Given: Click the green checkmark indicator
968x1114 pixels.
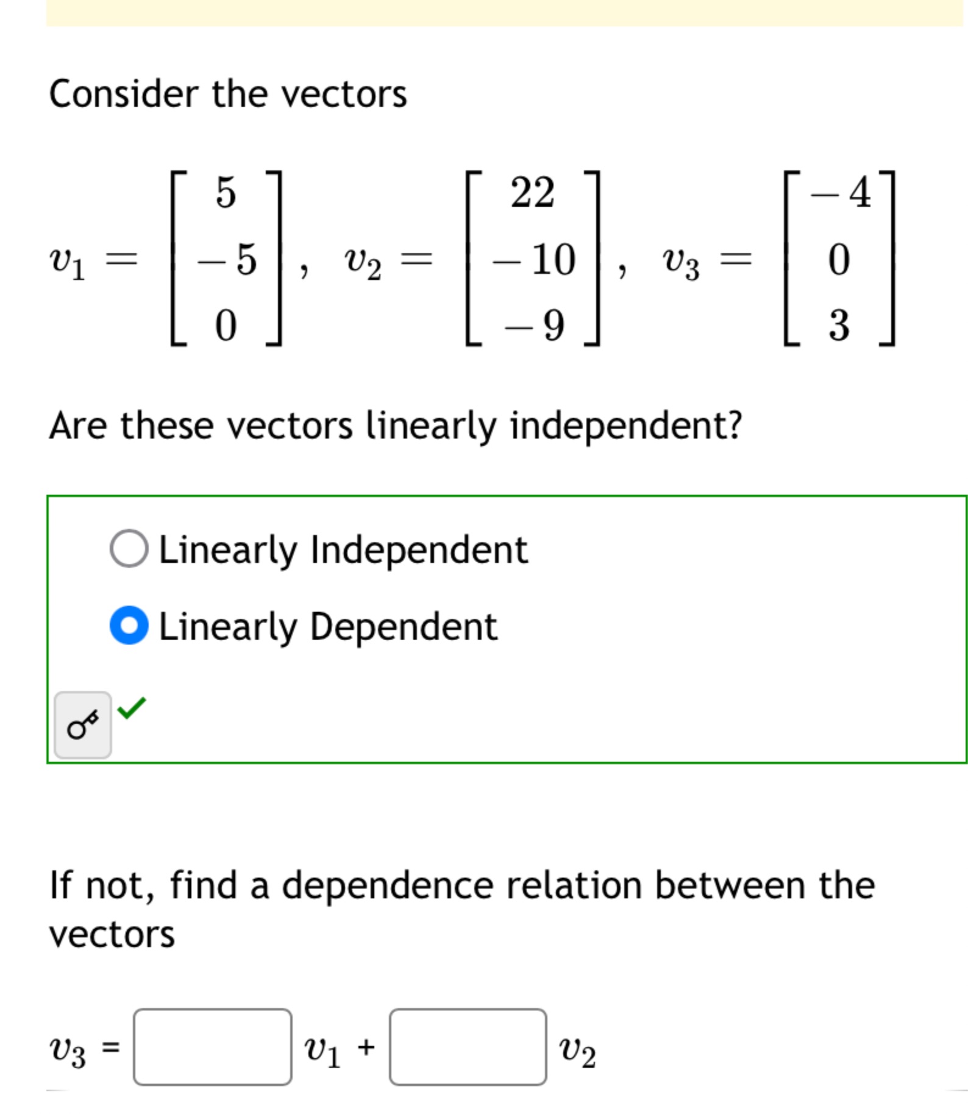Looking at the screenshot, I should click(131, 709).
